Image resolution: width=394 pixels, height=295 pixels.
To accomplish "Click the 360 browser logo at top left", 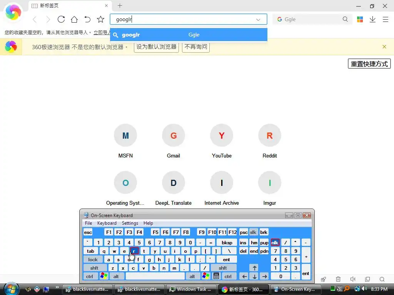I will 13,12.
